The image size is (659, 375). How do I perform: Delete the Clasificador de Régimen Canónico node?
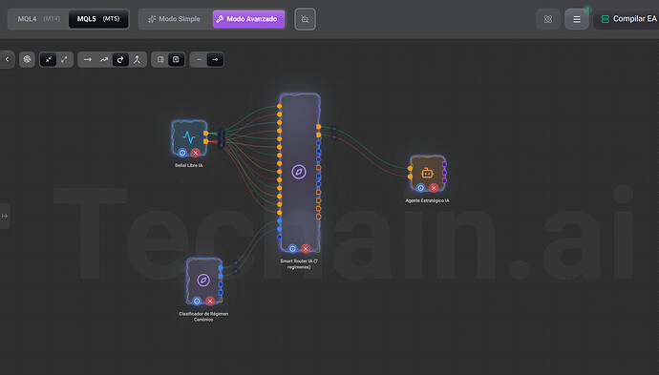coord(210,302)
